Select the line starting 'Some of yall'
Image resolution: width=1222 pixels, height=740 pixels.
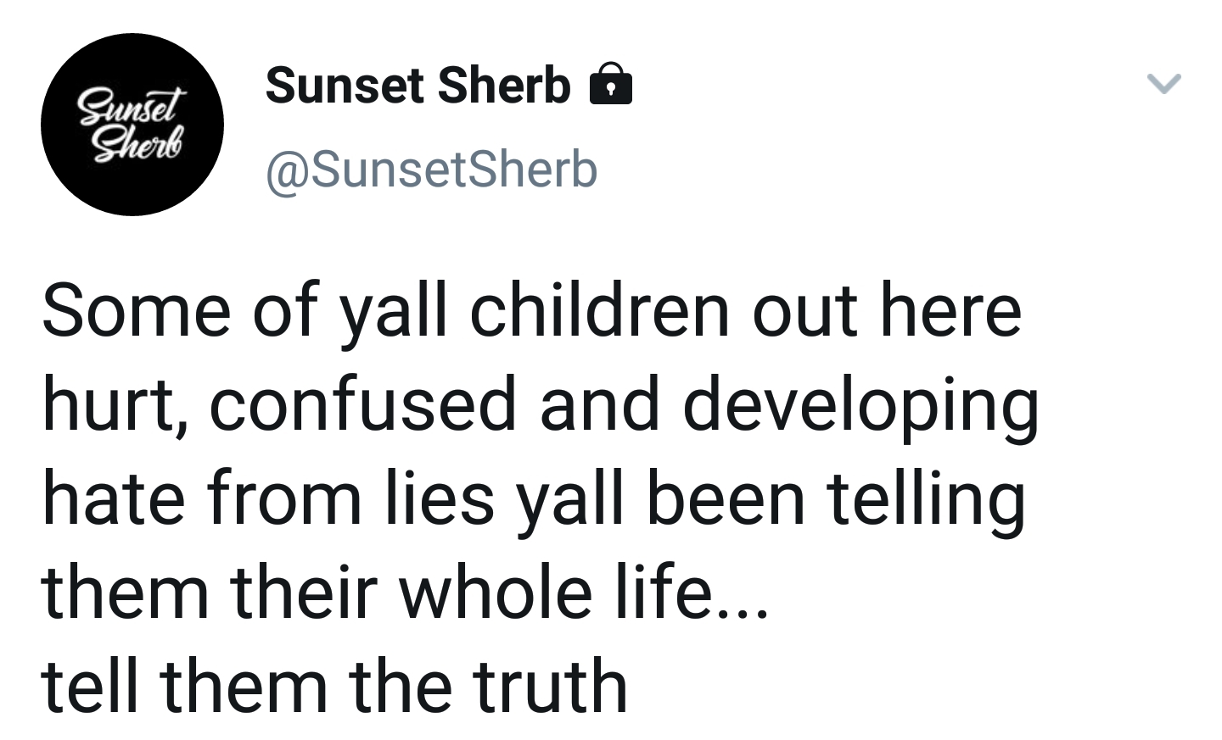click(x=532, y=311)
